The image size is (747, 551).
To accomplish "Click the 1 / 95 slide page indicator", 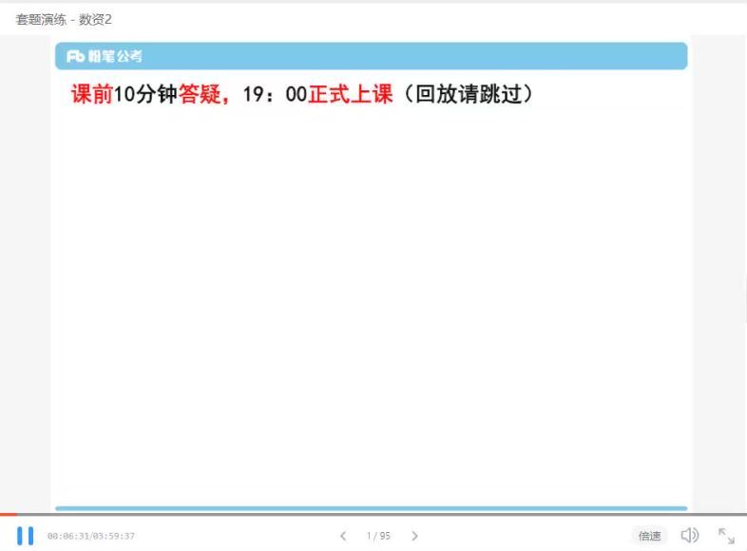I will click(378, 536).
